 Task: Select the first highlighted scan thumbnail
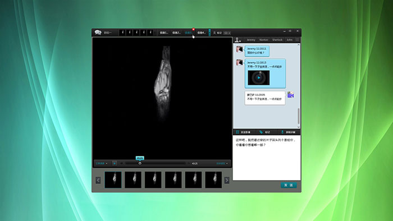[113, 179]
